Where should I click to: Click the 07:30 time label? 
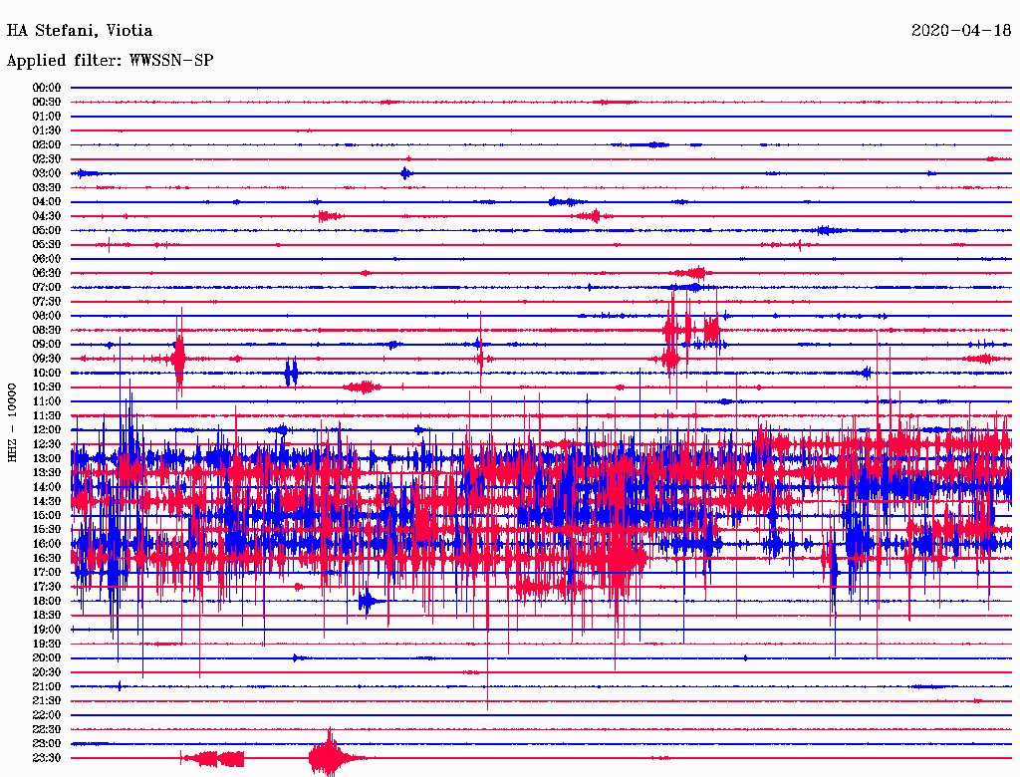tap(47, 302)
